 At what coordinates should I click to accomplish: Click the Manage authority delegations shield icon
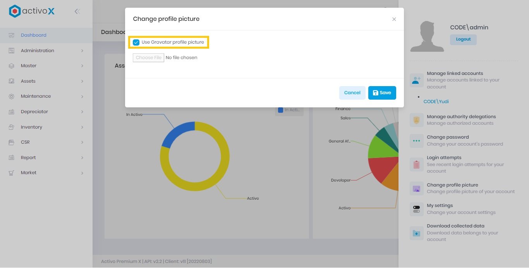point(416,120)
